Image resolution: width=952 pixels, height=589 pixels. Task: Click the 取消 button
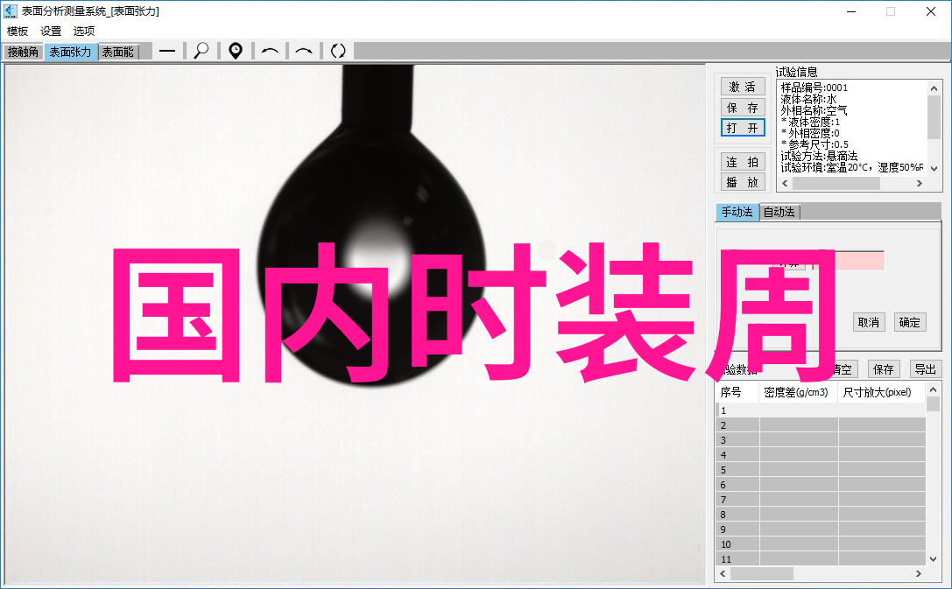click(x=868, y=322)
